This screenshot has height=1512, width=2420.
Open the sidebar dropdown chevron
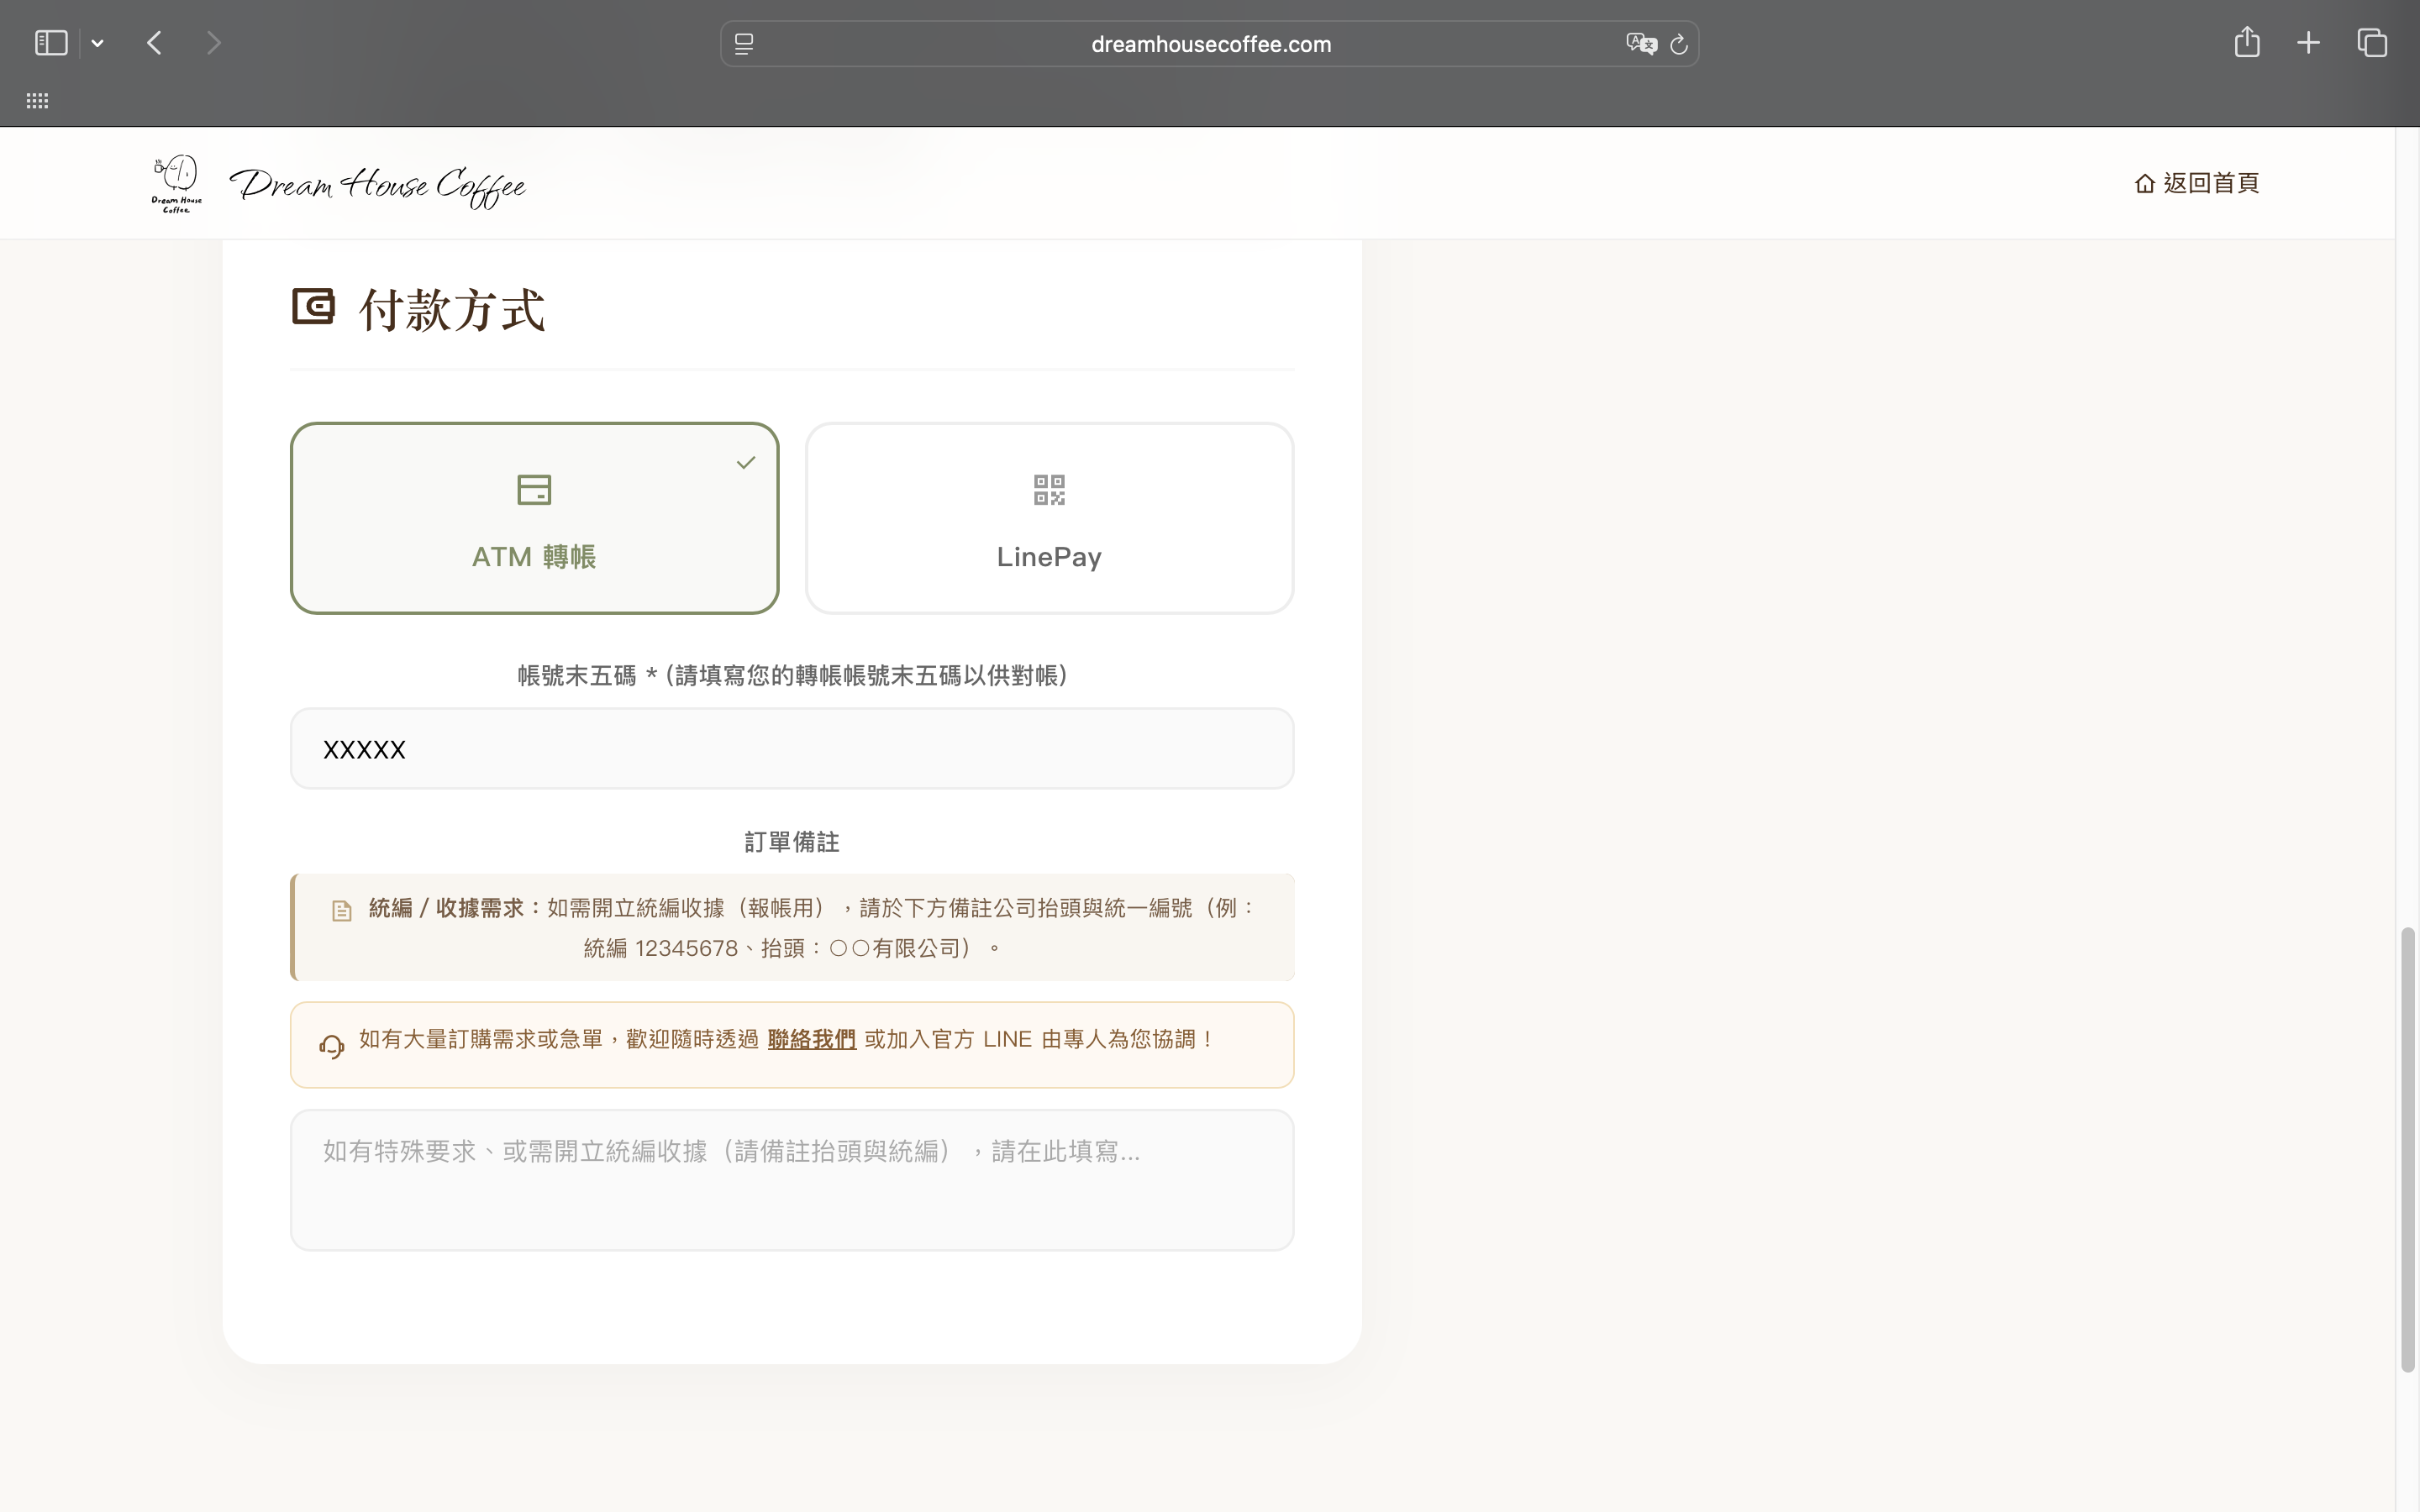pyautogui.click(x=97, y=44)
